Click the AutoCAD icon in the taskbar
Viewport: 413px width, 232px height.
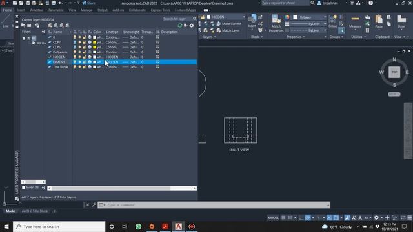pyautogui.click(x=178, y=226)
